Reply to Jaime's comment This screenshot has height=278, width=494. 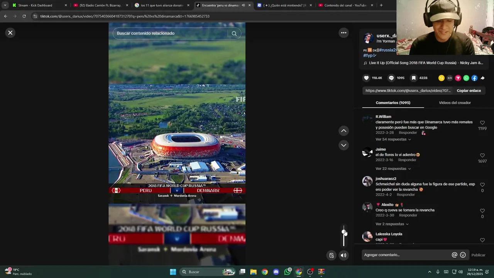[407, 160]
